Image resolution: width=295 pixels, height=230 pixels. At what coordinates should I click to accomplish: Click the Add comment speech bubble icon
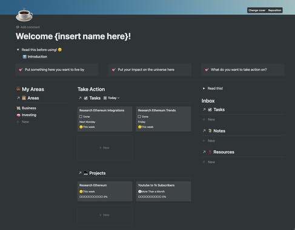[18, 27]
